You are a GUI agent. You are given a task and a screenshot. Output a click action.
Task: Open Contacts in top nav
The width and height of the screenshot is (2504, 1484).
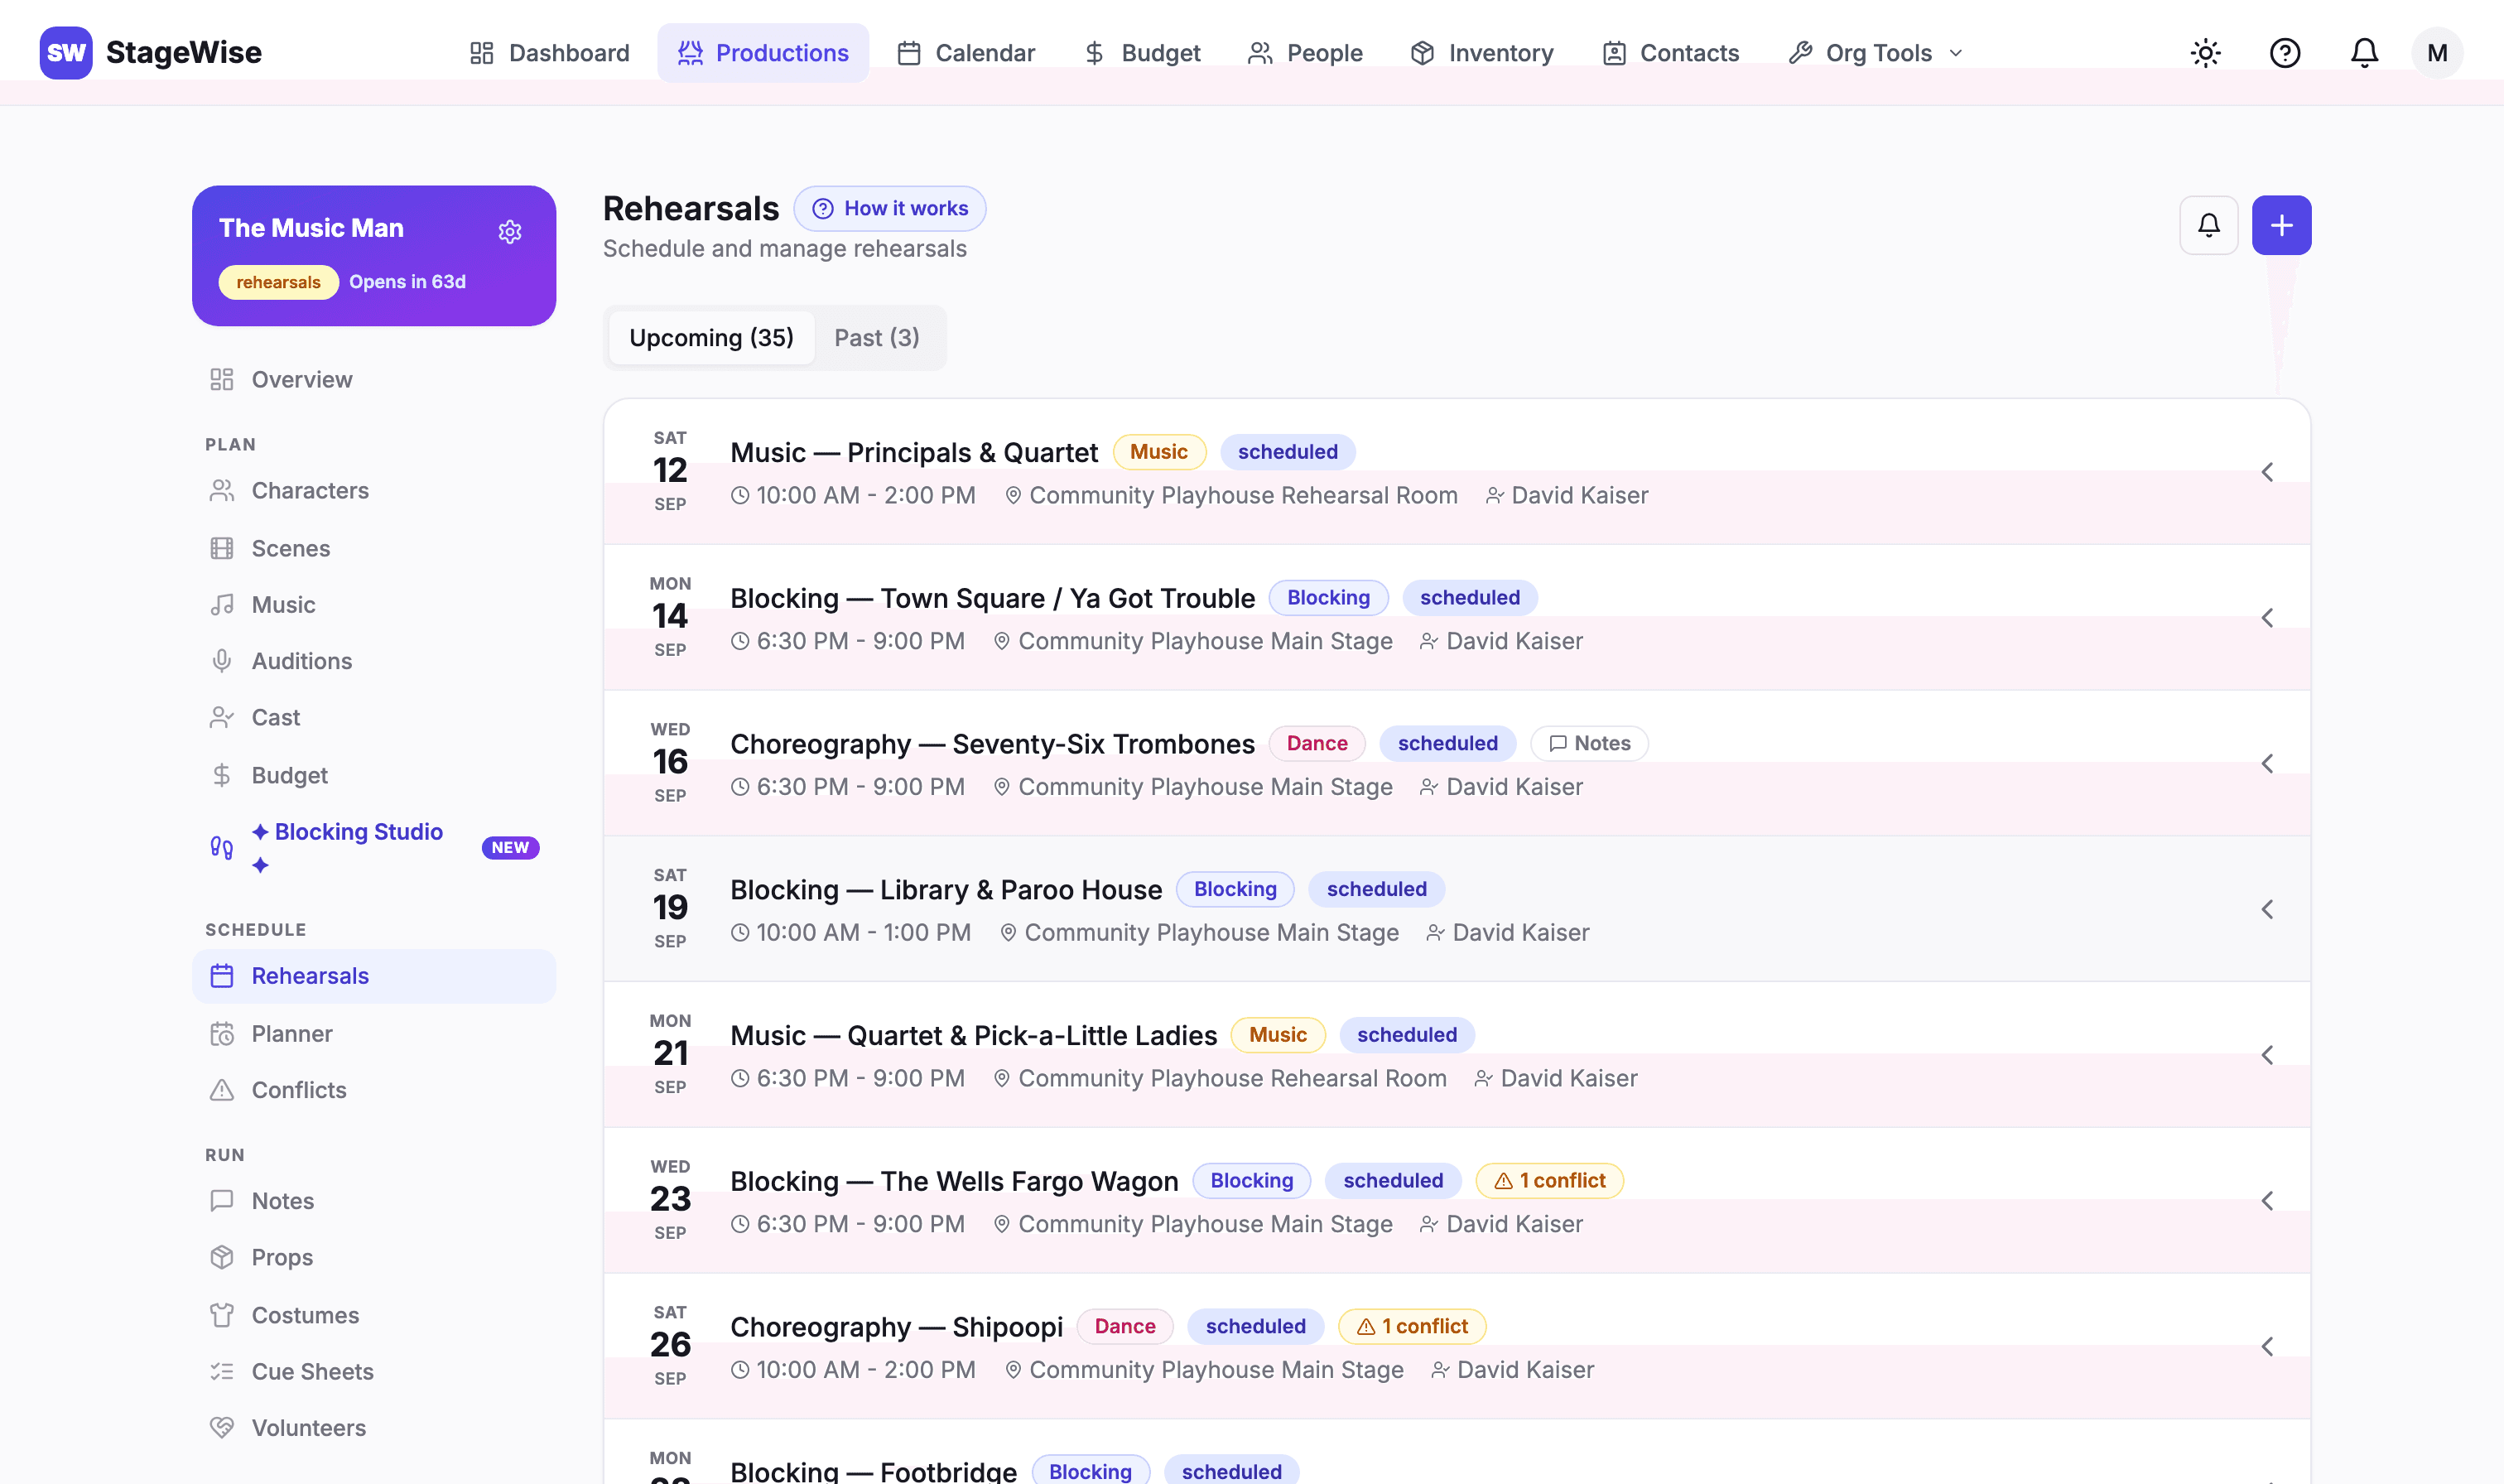[1670, 53]
